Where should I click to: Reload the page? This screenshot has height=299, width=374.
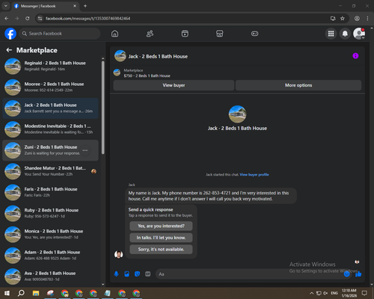[x=28, y=19]
